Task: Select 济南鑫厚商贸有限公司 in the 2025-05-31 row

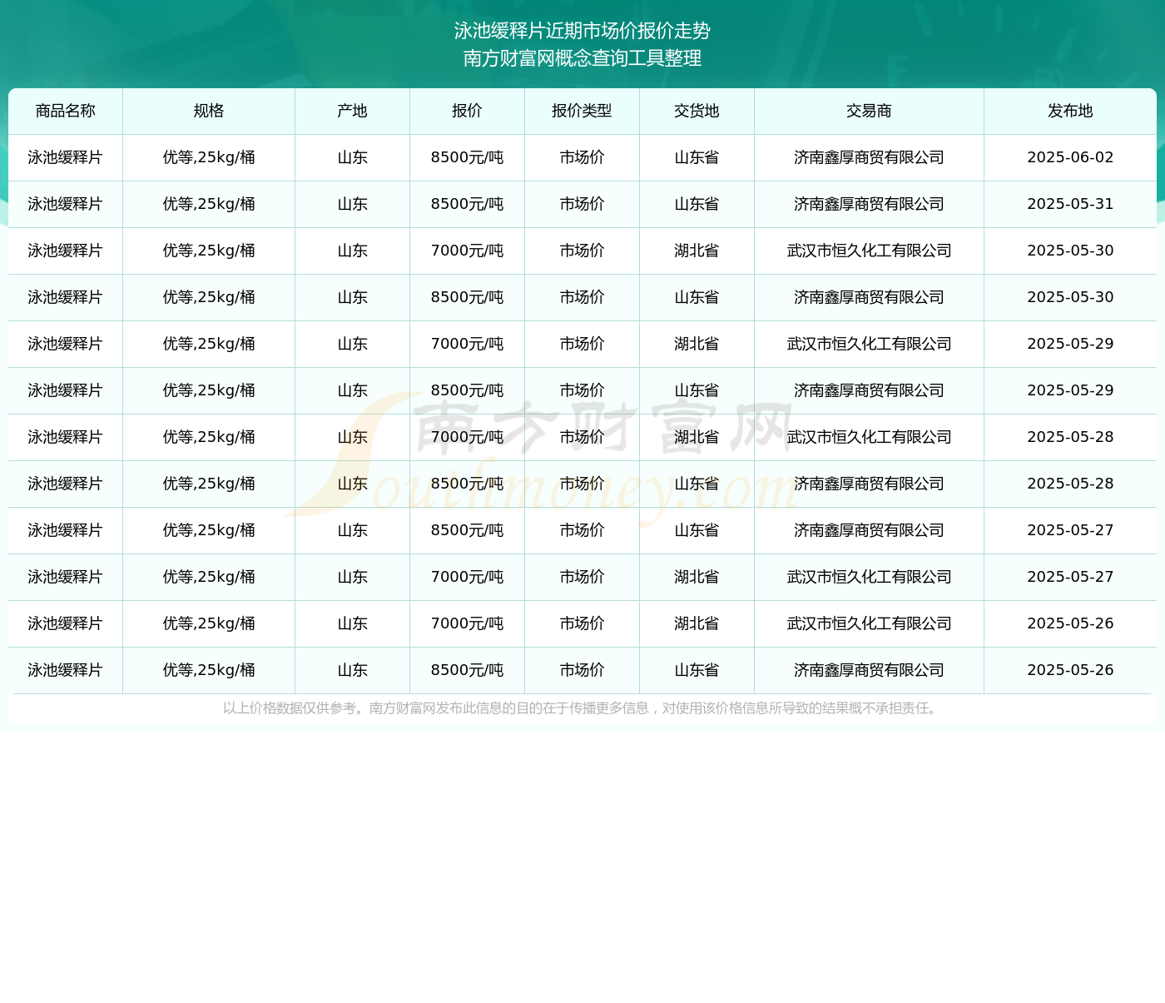Action: tap(869, 204)
